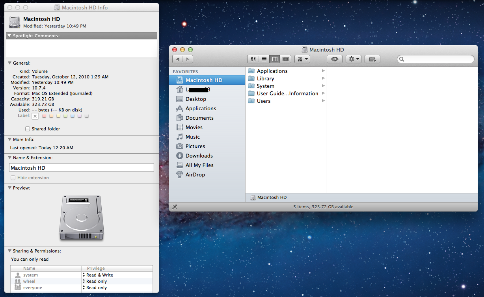Viewport: 484px width, 297px height.
Task: Switch Finder to list view
Action: tap(264, 59)
